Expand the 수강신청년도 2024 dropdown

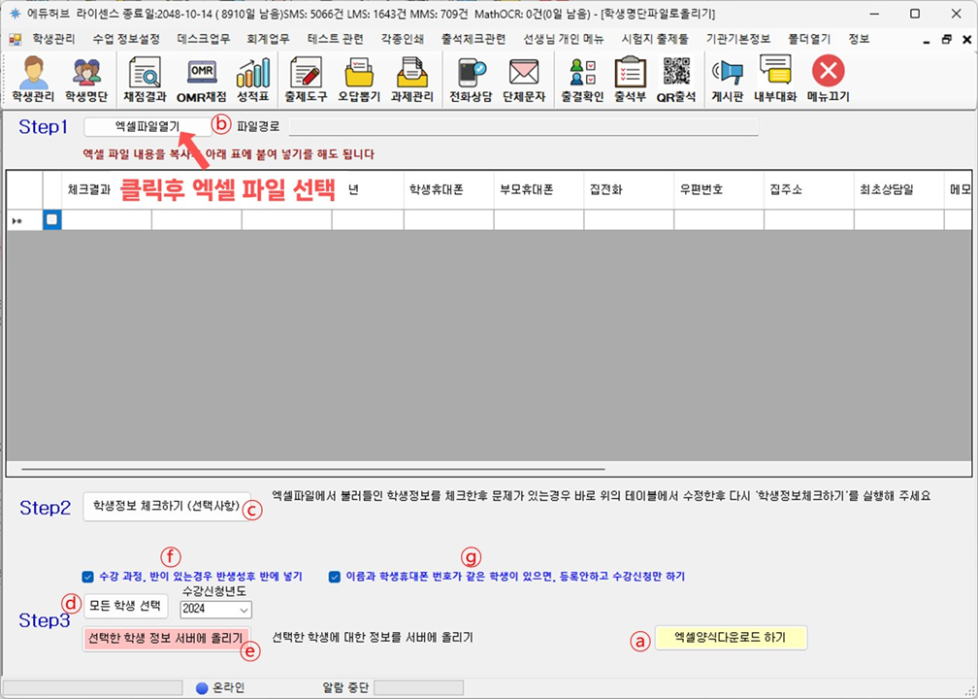(244, 611)
